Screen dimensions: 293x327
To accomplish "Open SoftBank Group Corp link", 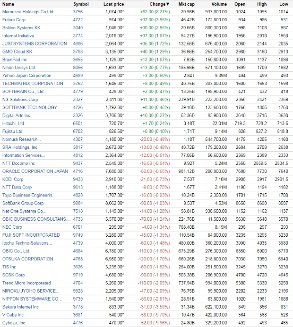I will click(23, 203).
